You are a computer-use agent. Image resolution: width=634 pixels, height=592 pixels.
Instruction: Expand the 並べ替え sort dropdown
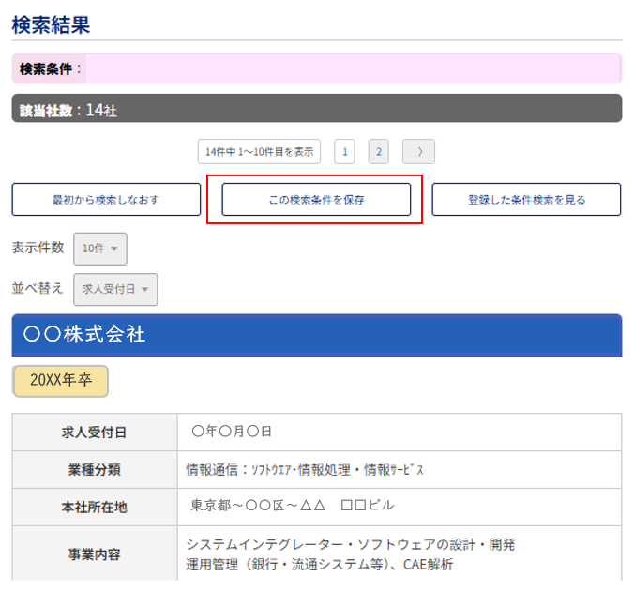115,290
